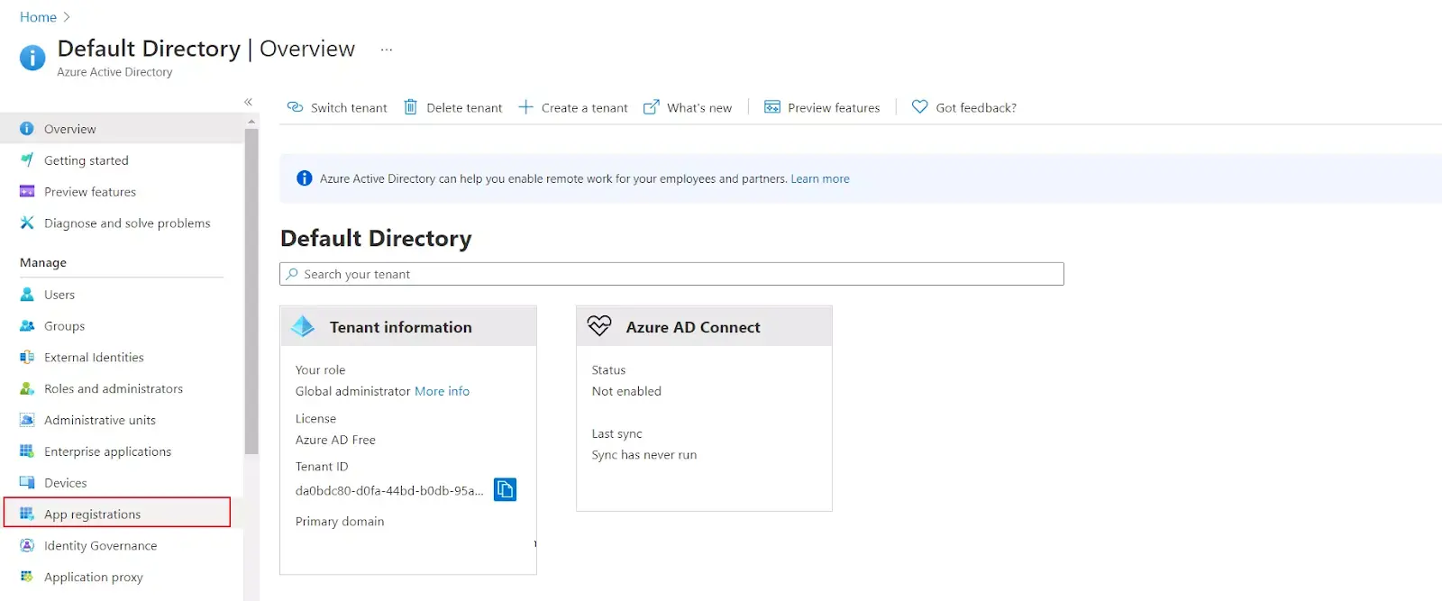The image size is (1442, 601).
Task: Click the Azure AD Connect card header
Action: [704, 326]
